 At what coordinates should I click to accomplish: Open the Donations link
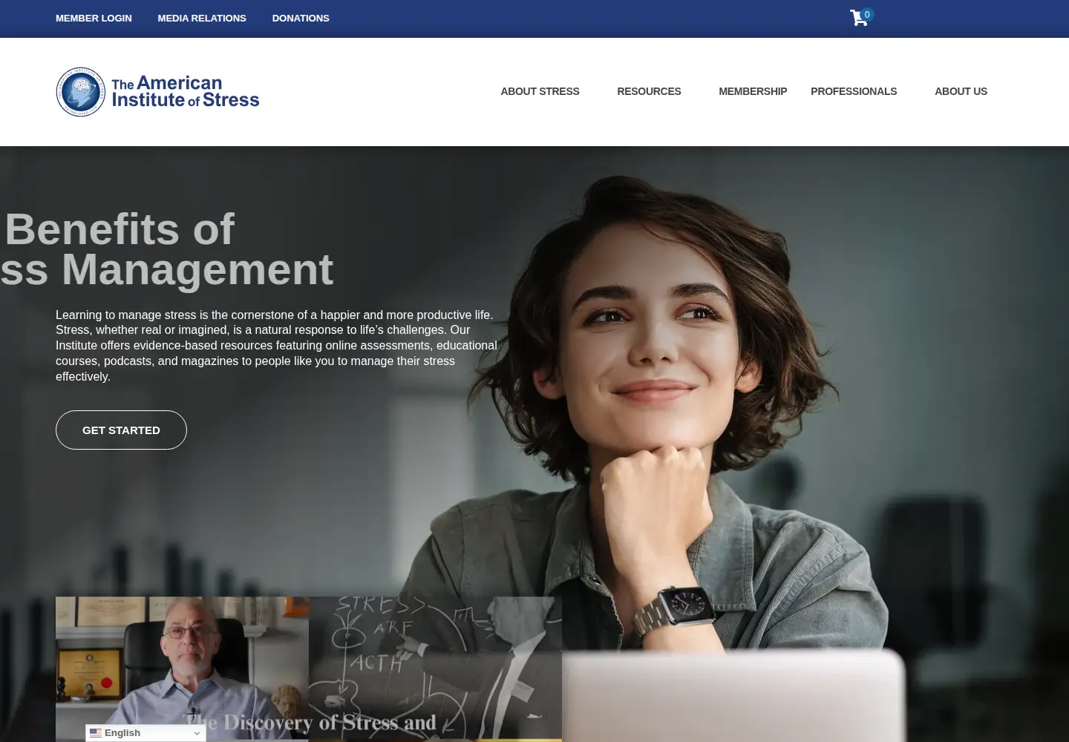[x=301, y=18]
